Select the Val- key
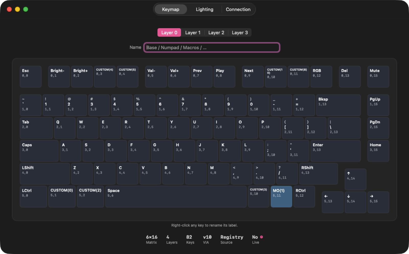This screenshot has width=409, height=254. point(156,77)
